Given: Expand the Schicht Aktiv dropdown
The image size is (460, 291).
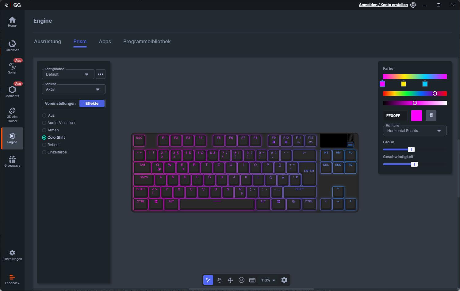Looking at the screenshot, I should pyautogui.click(x=73, y=89).
